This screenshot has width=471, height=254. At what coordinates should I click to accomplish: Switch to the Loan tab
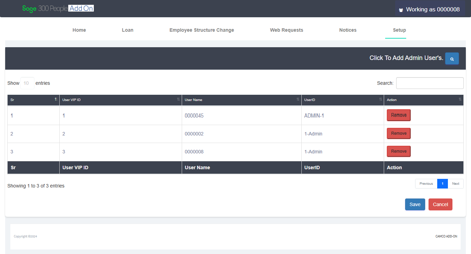pos(128,30)
